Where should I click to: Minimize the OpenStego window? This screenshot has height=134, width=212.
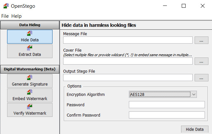[x=165, y=6]
